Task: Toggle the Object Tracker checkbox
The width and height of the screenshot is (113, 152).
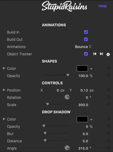Action: point(86,54)
